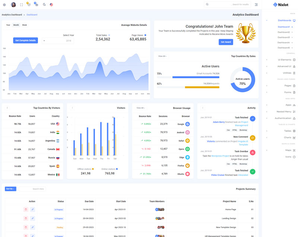Switch to dark mode with moon icon
The height and width of the screenshot is (237, 298).
44,5
